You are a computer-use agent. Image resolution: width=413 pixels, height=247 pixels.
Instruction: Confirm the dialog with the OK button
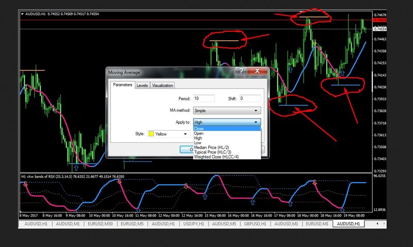point(186,149)
